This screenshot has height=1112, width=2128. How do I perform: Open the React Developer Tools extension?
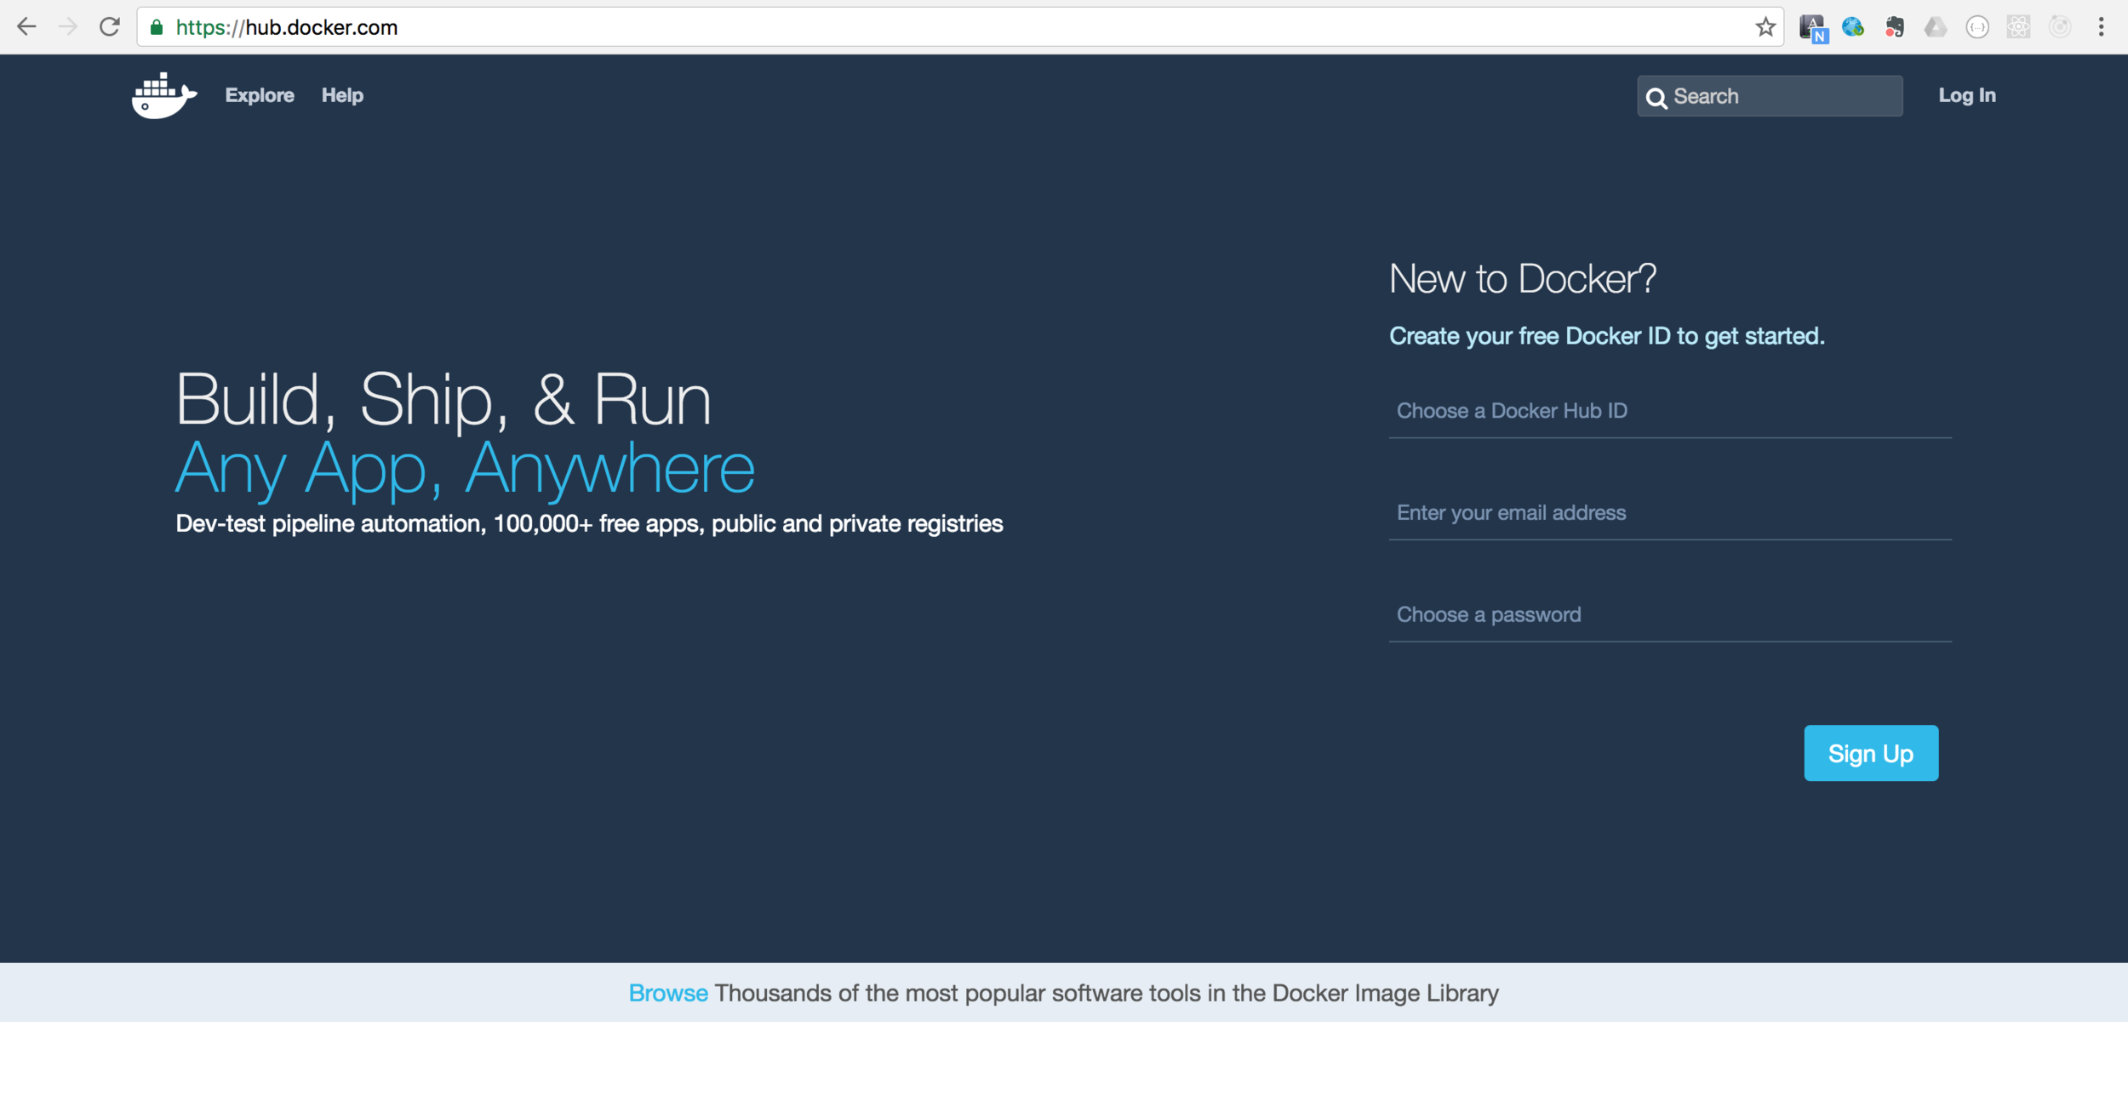click(x=2018, y=27)
